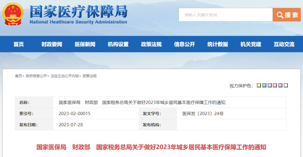Click the national emblem logo
The width and height of the screenshot is (303, 157).
(x=13, y=14)
